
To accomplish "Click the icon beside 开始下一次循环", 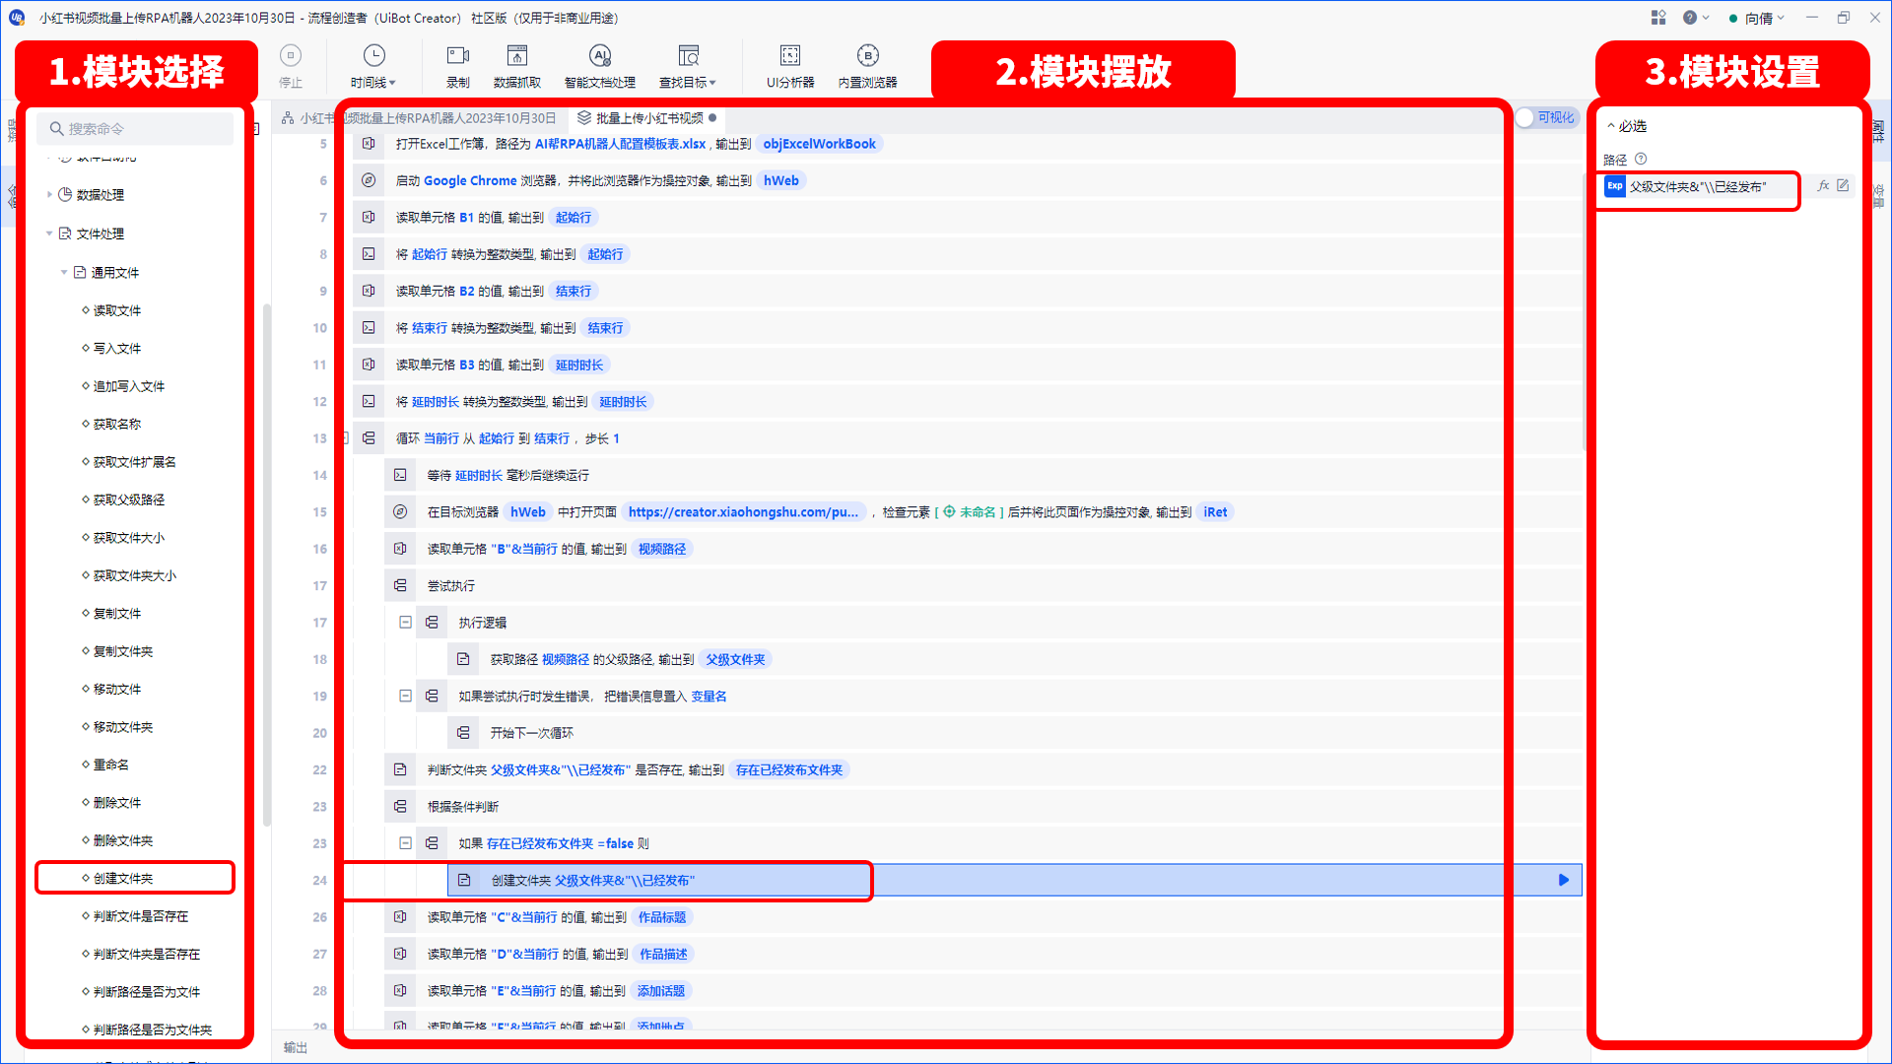I will click(463, 733).
